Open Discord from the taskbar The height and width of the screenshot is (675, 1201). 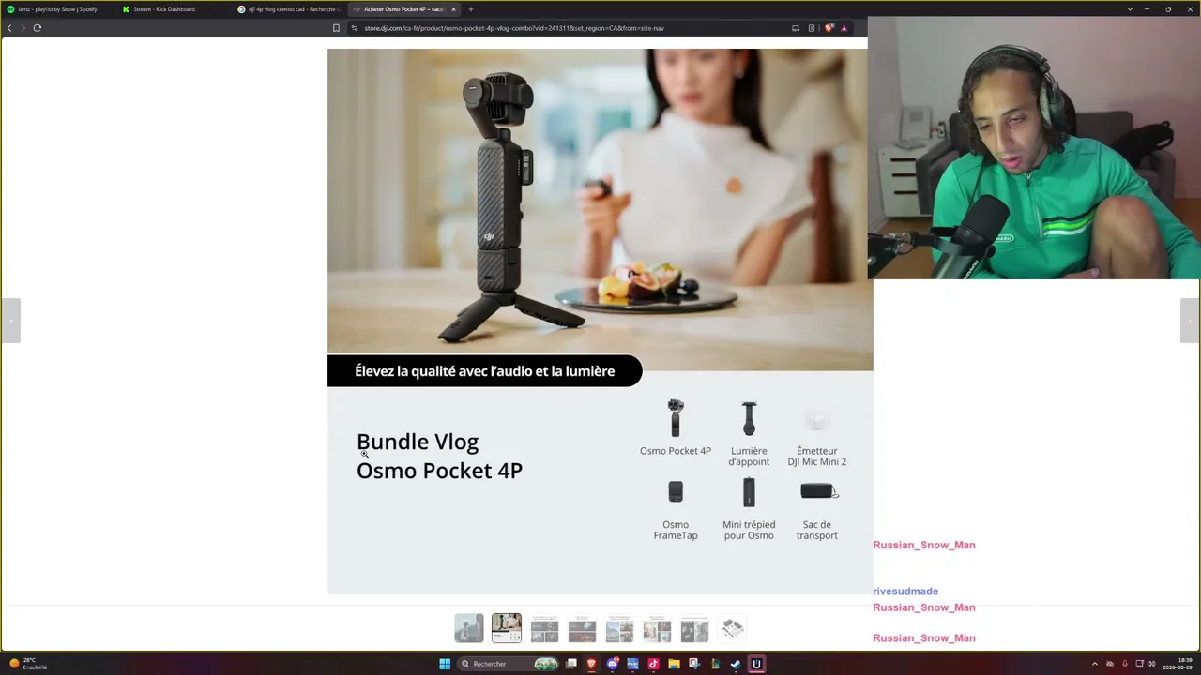tap(612, 664)
